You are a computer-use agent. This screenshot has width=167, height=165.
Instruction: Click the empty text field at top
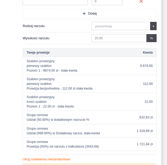55,2
